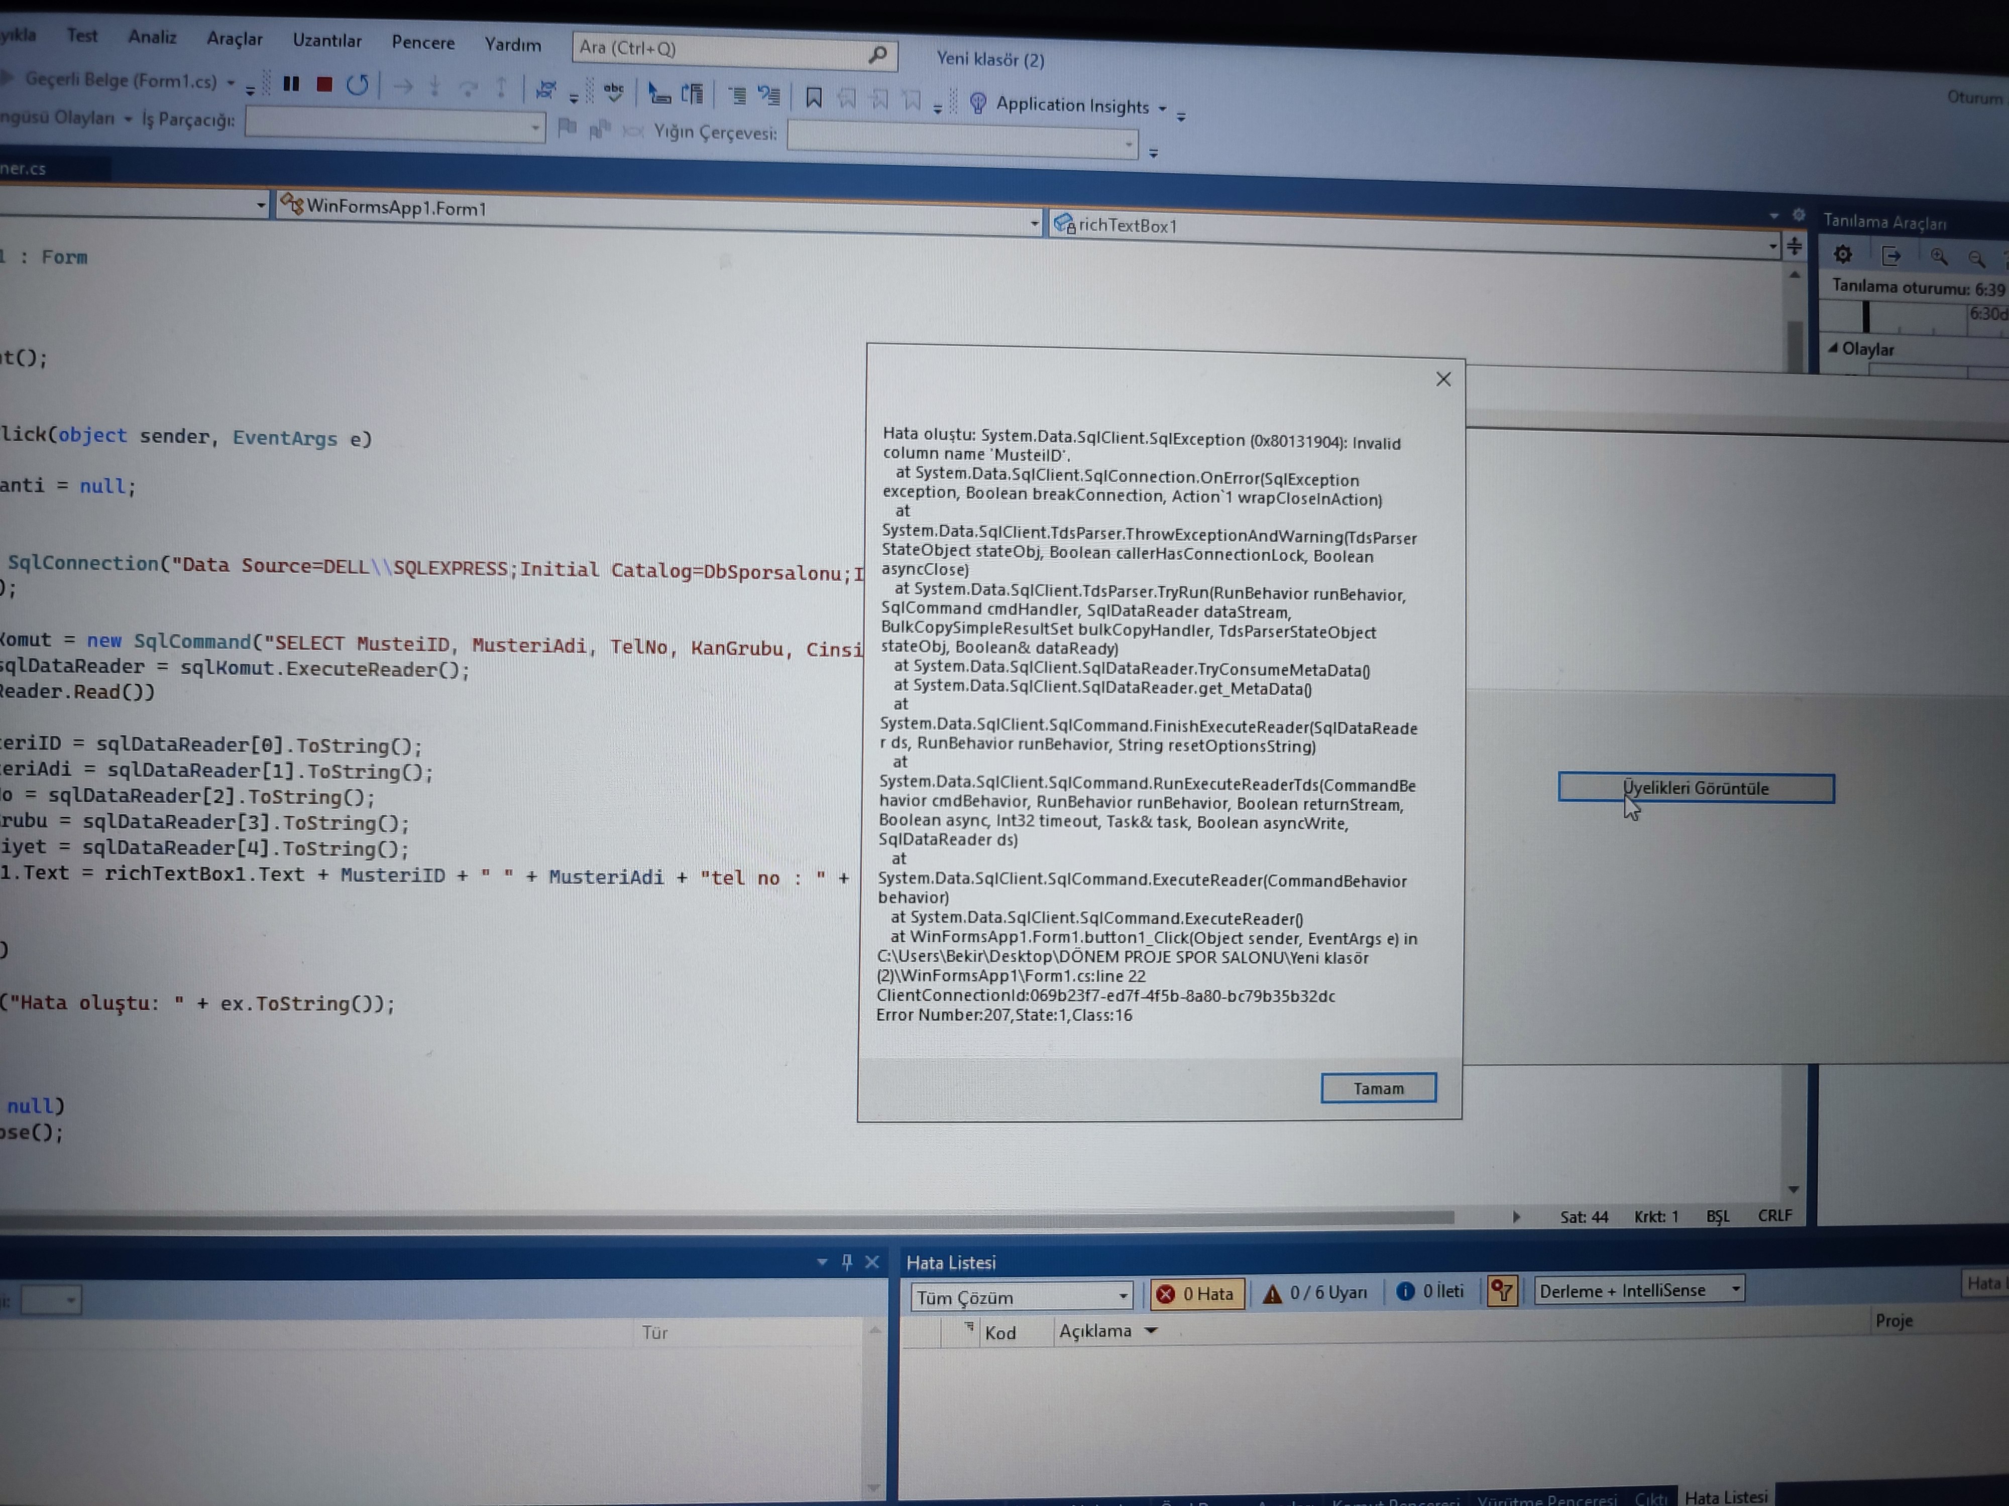Close the error message dialog
The height and width of the screenshot is (1506, 2009).
1443,380
